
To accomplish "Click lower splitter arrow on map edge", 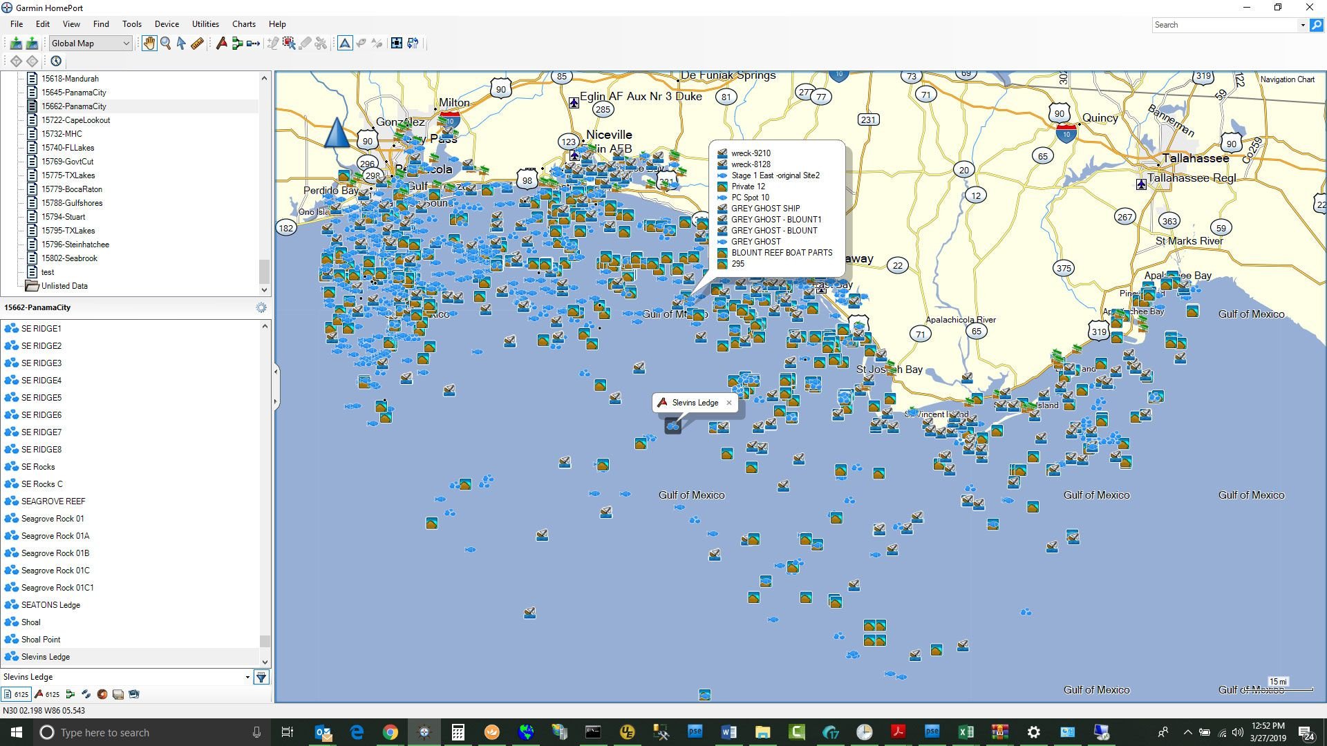I will point(276,401).
